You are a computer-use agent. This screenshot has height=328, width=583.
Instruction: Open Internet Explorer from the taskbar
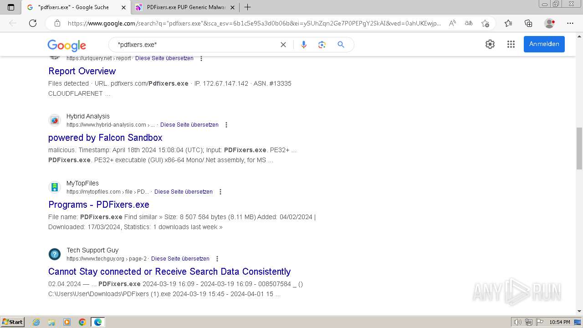pyautogui.click(x=36, y=322)
